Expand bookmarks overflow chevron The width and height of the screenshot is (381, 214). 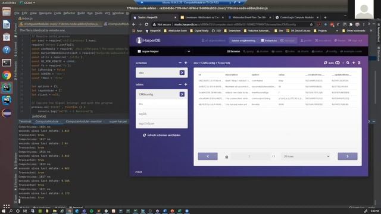point(337,31)
